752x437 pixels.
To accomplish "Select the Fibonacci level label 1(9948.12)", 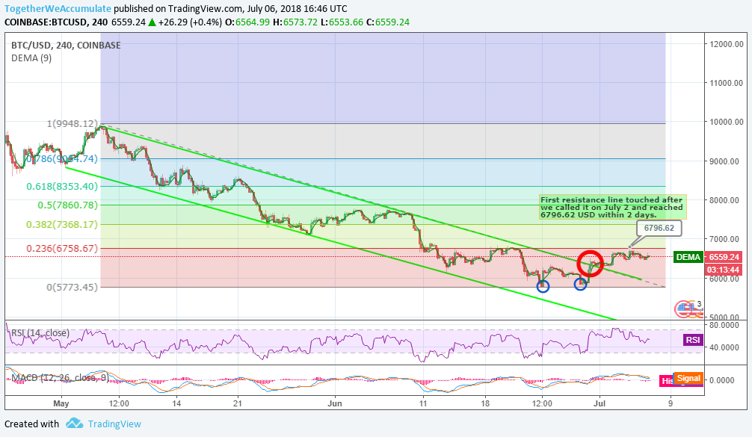I will (x=72, y=123).
